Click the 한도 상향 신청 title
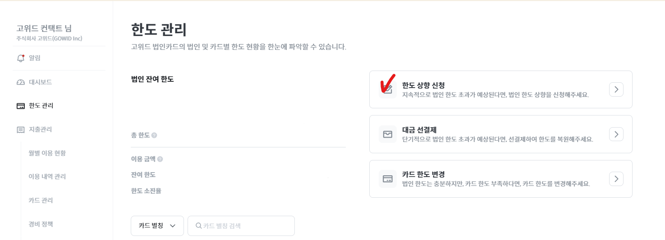Screen dimensions: 665x240 click(423, 85)
